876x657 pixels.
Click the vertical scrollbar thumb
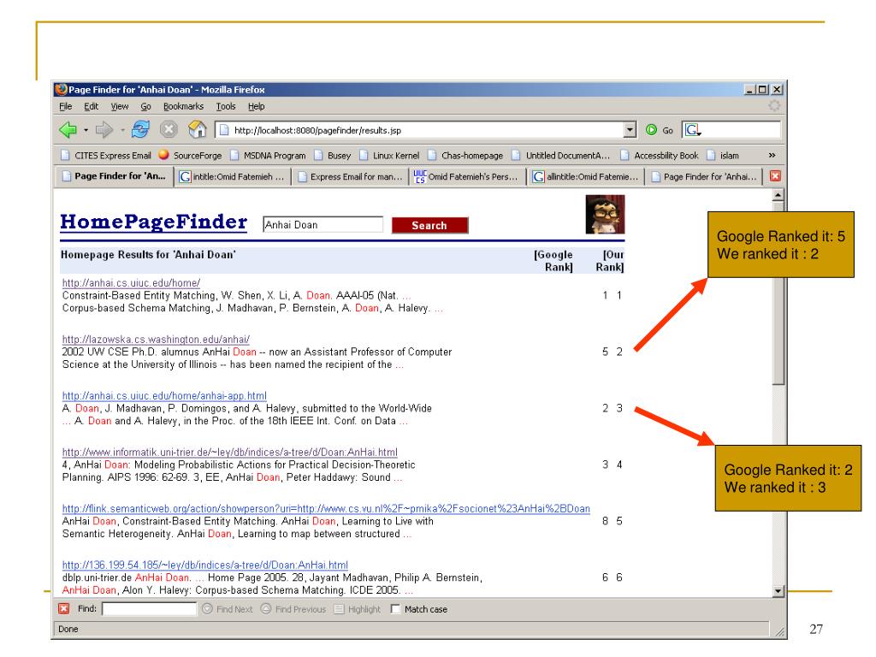click(778, 293)
